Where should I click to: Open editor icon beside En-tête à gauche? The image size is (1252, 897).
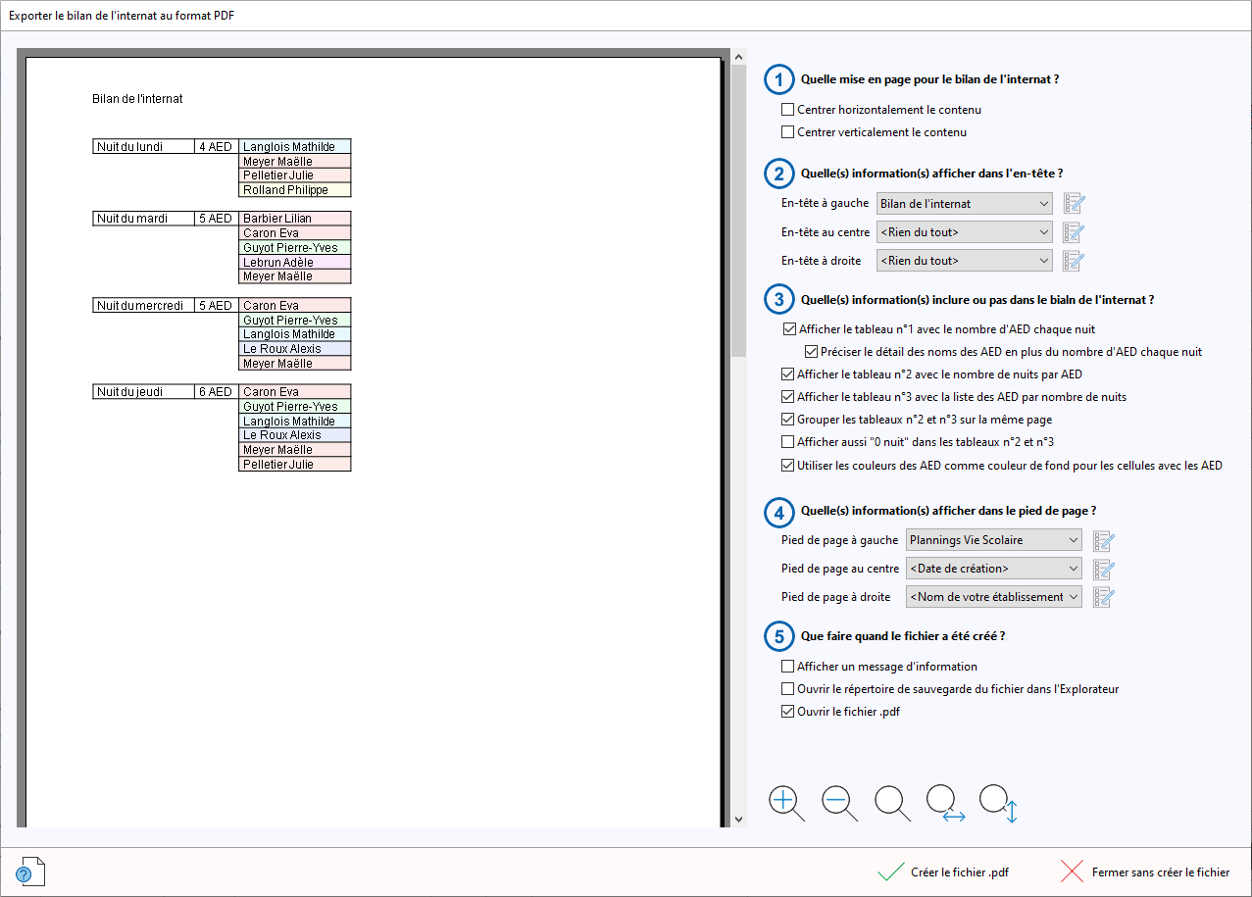[1075, 204]
